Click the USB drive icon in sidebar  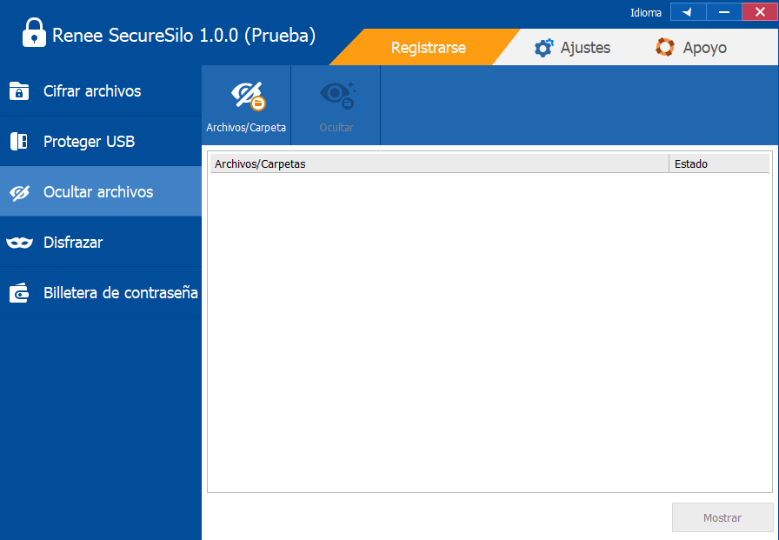[x=19, y=142]
